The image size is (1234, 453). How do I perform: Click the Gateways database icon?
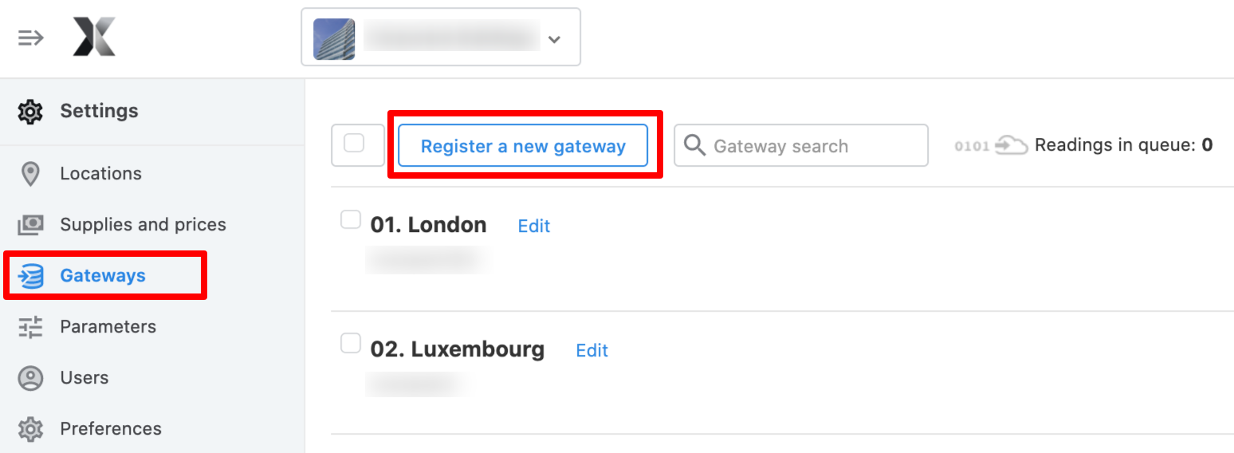point(30,276)
